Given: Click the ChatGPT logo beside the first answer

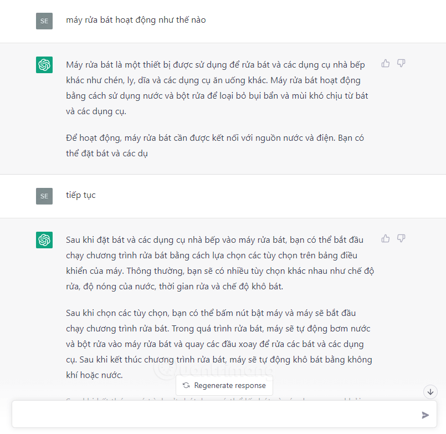Looking at the screenshot, I should [44, 65].
